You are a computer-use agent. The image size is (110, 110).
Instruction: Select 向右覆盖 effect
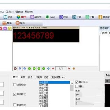coord(55,98)
